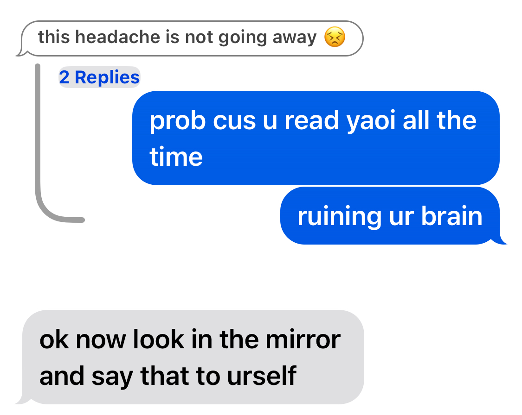Open the 2 Replies thread link
This screenshot has width=522, height=415.
[x=99, y=77]
